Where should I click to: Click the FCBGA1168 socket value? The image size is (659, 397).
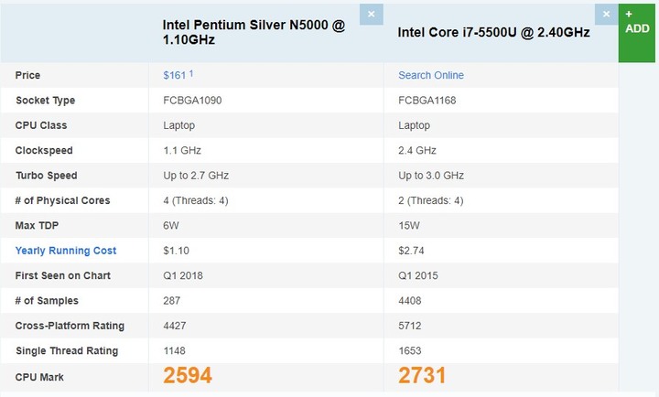427,101
